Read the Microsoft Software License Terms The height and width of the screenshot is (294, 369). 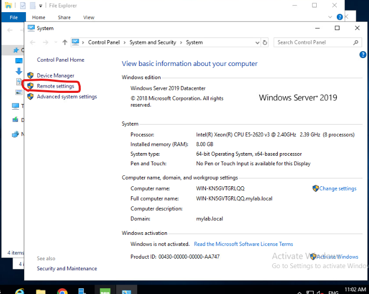(243, 244)
